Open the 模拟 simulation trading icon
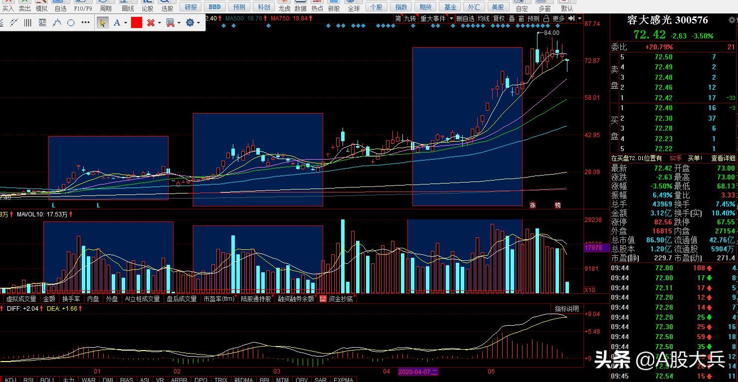 [x=42, y=5]
